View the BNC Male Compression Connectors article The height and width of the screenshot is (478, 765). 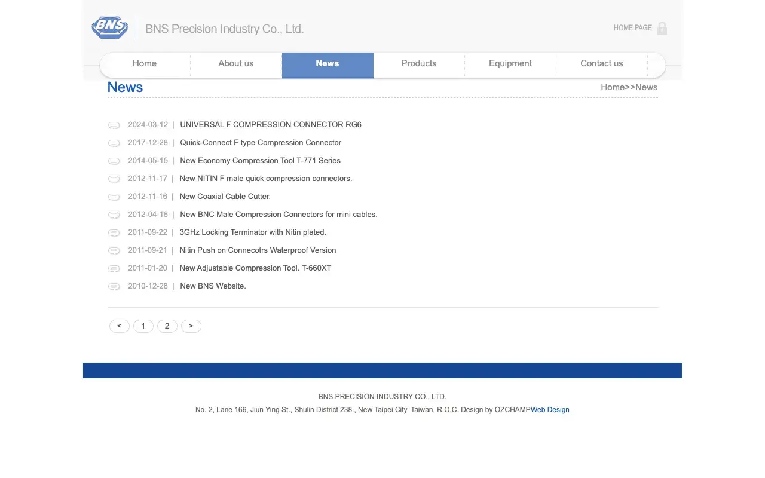(x=279, y=215)
